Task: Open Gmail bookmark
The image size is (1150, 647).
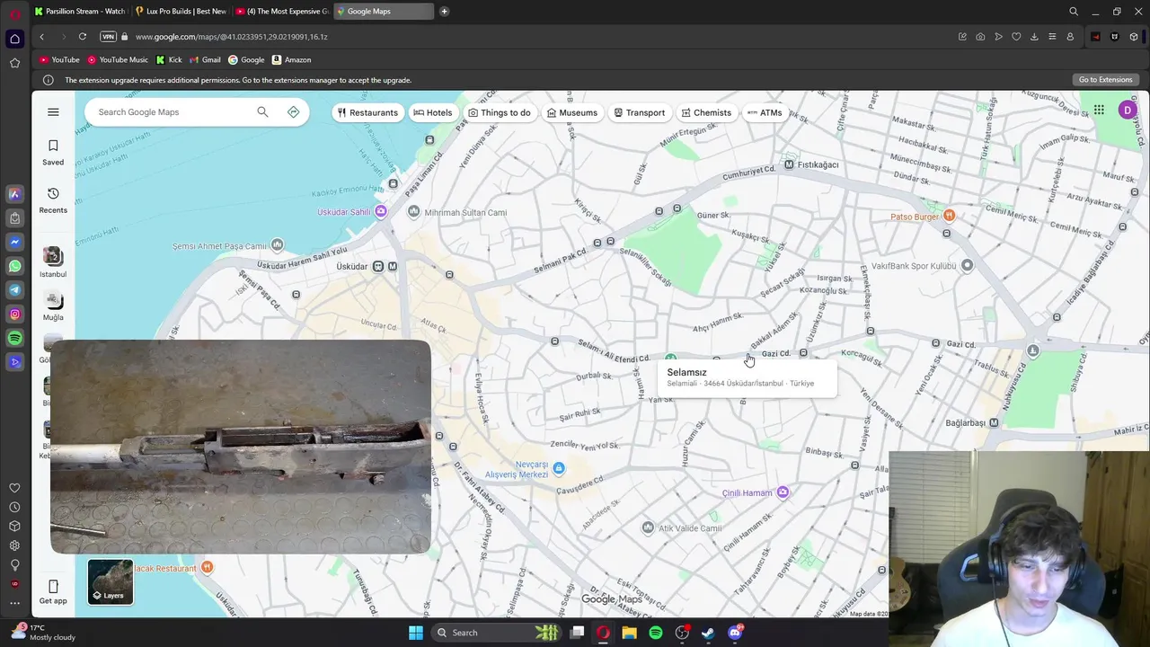Action: 205,60
